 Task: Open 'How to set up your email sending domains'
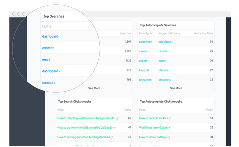click(x=84, y=137)
